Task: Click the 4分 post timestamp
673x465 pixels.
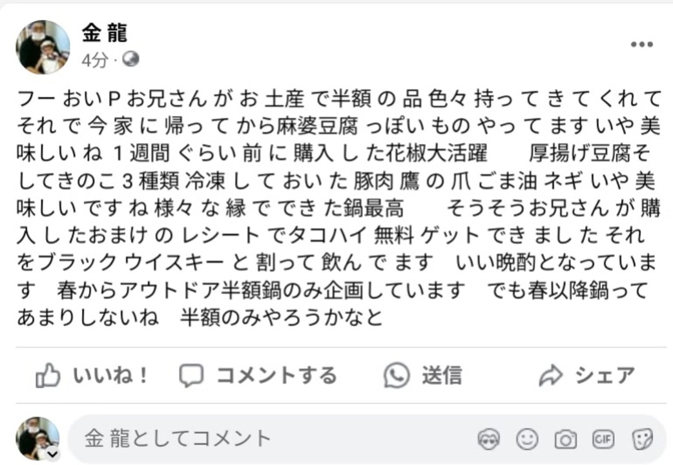Action: (95, 60)
